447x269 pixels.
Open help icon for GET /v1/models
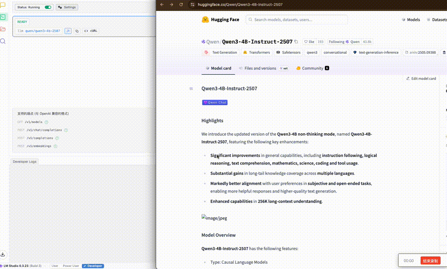pyautogui.click(x=46, y=122)
